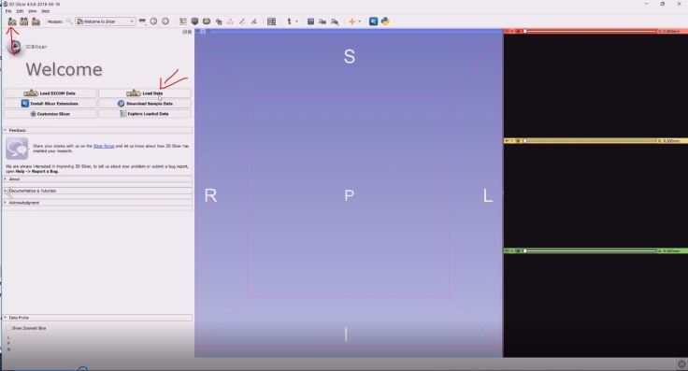Image resolution: width=688 pixels, height=371 pixels.
Task: Click the error log icon in status bar
Action: pyautogui.click(x=681, y=364)
